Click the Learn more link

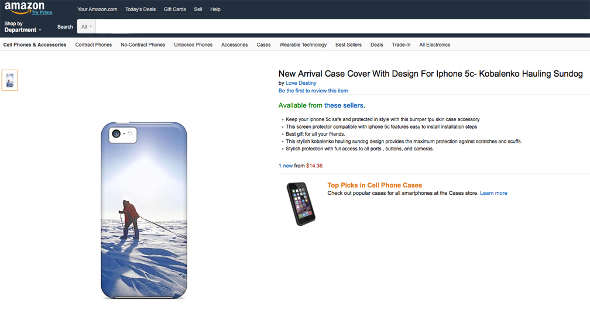493,193
